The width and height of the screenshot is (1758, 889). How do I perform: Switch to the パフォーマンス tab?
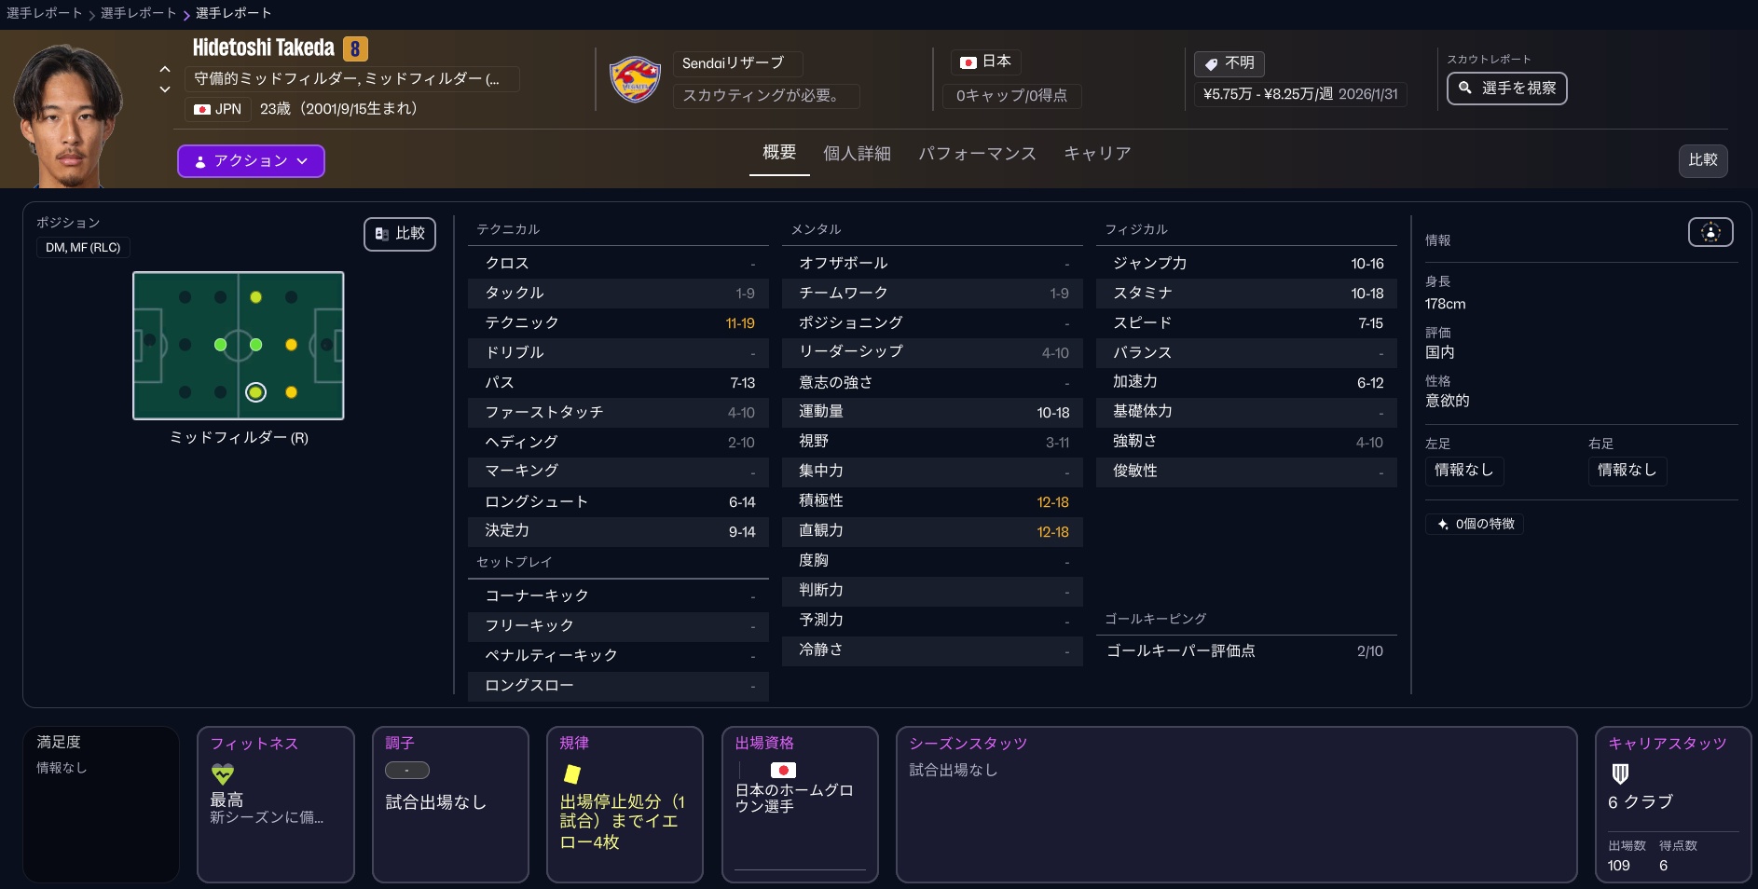coord(977,154)
